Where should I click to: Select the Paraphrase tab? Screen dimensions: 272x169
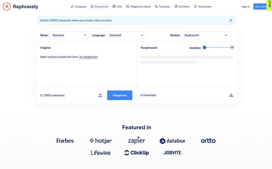tap(100, 6)
